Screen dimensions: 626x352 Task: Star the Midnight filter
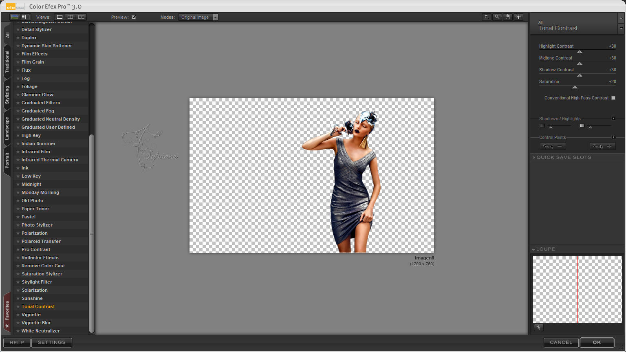18,184
